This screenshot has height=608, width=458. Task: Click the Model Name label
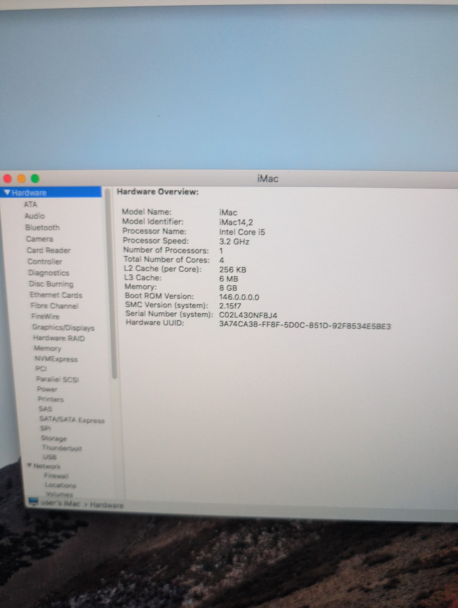[x=147, y=212]
